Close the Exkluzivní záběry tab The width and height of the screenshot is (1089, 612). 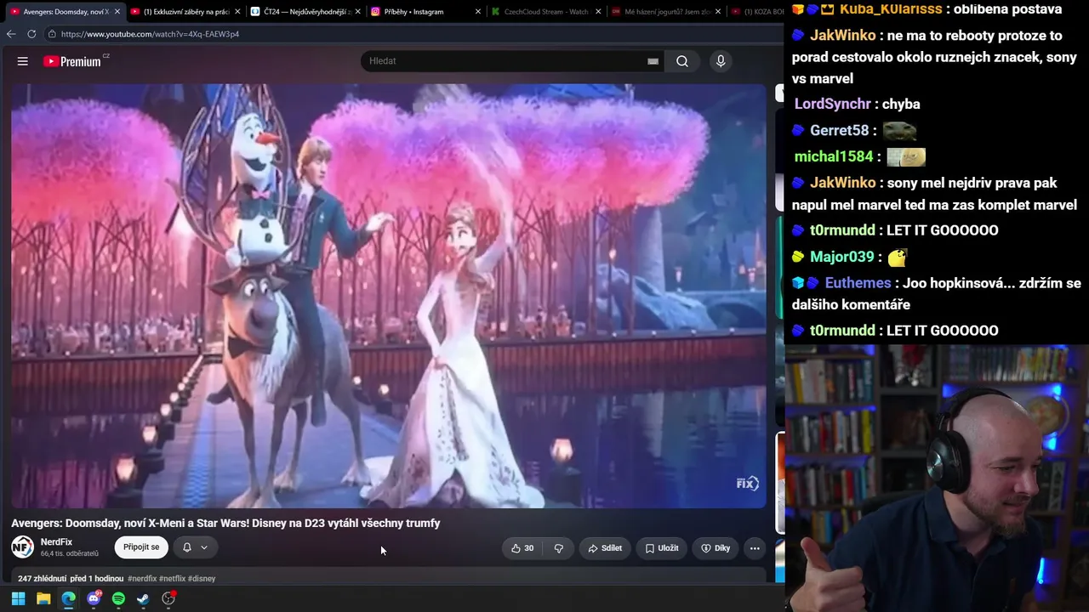pyautogui.click(x=237, y=12)
